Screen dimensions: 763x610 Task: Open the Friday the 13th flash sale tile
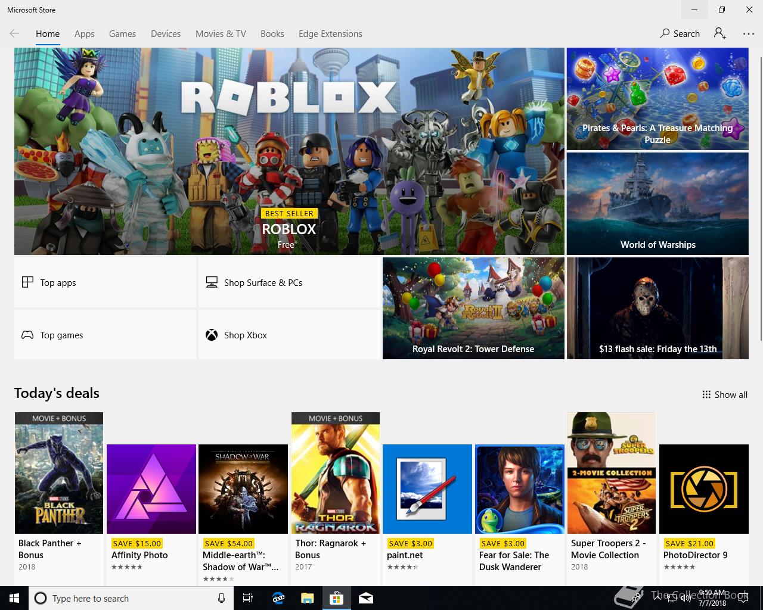[x=657, y=308]
